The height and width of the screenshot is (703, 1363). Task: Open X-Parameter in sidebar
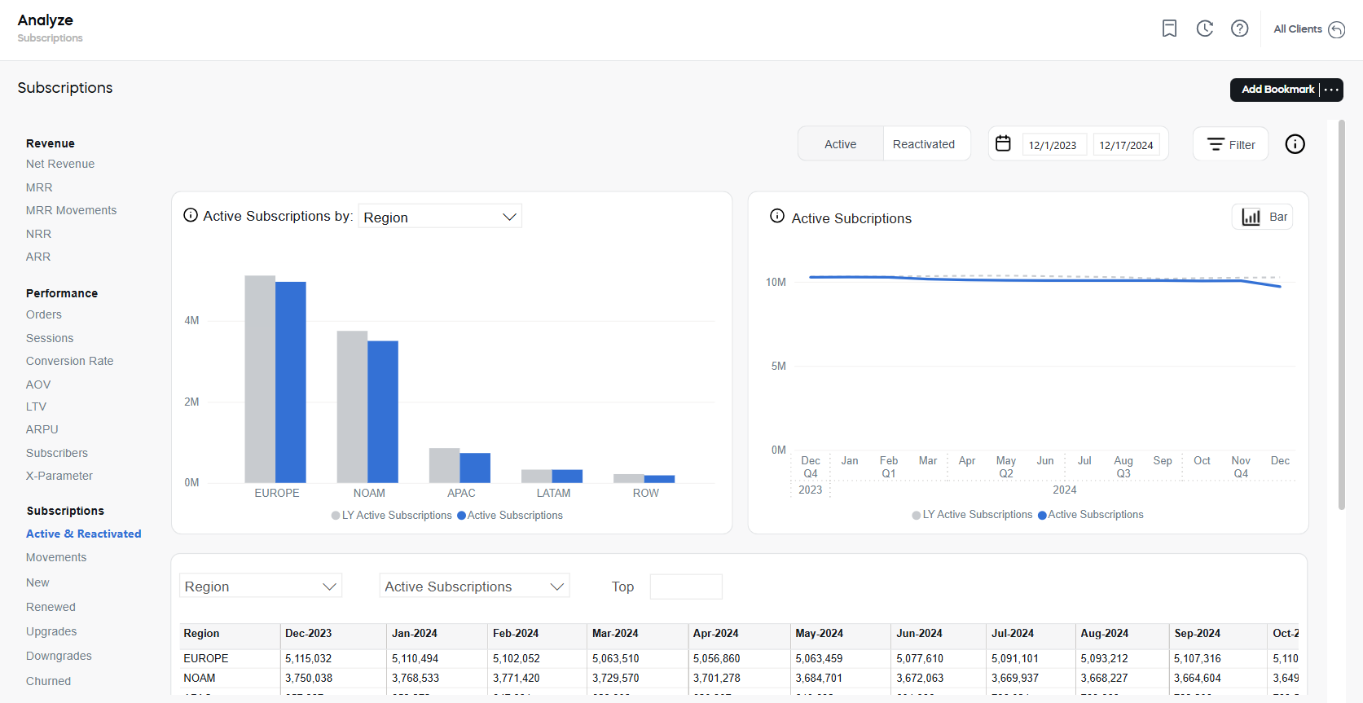[x=59, y=476]
